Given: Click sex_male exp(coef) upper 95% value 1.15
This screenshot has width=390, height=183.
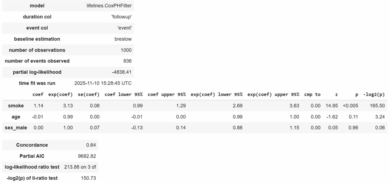Looking at the screenshot, I should (294, 128).
